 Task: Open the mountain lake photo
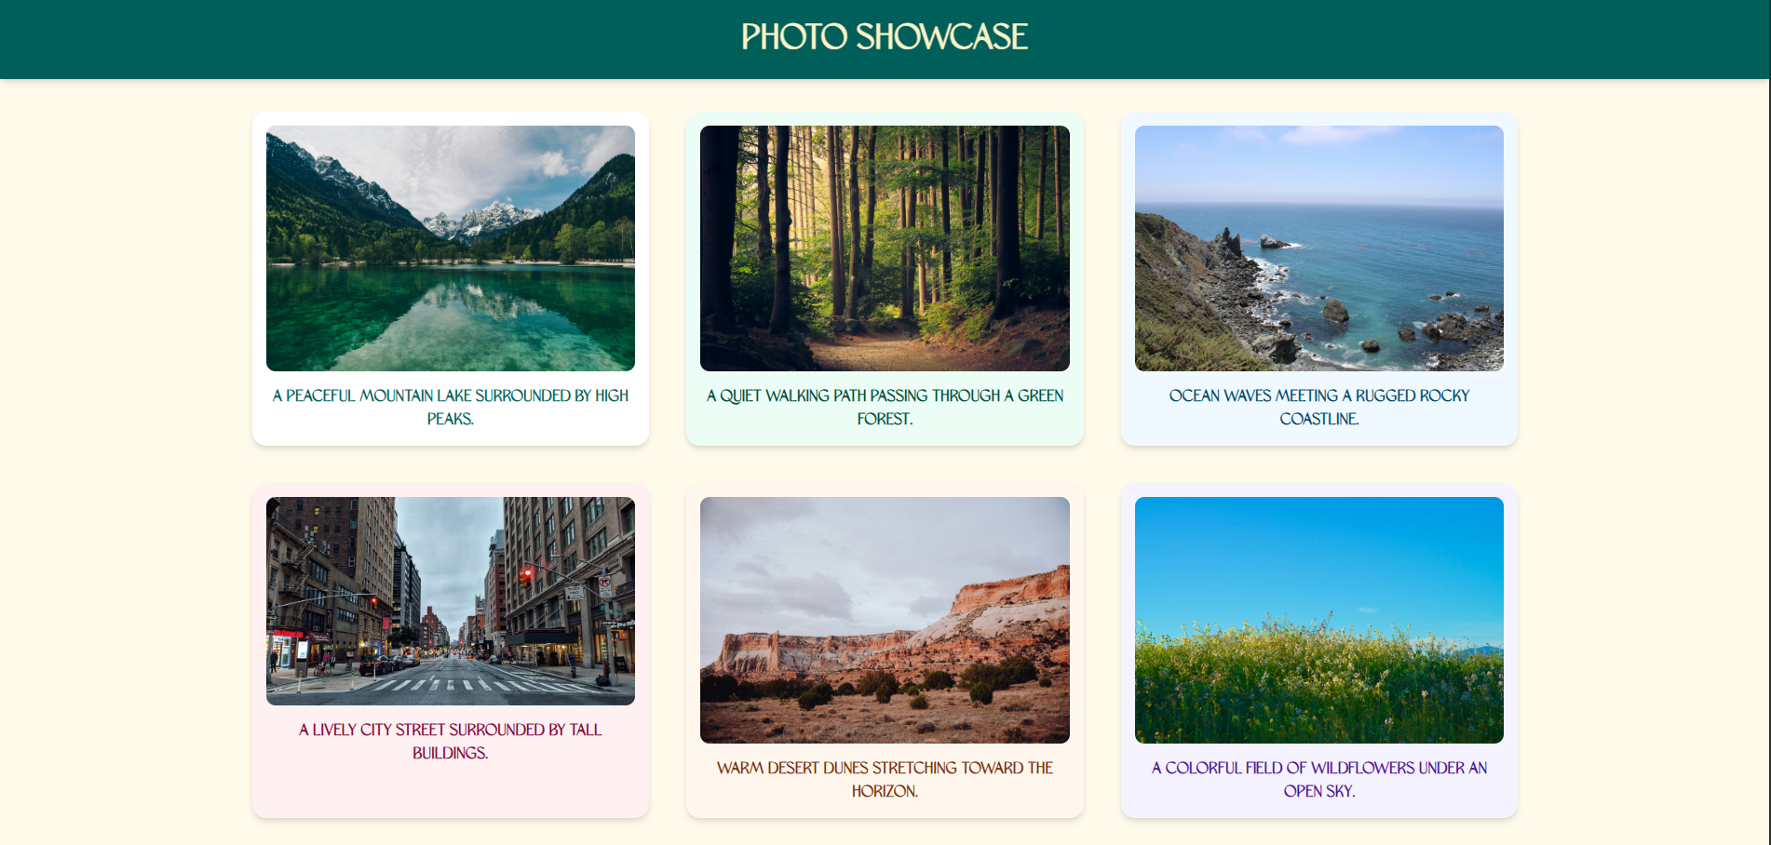pos(451,248)
